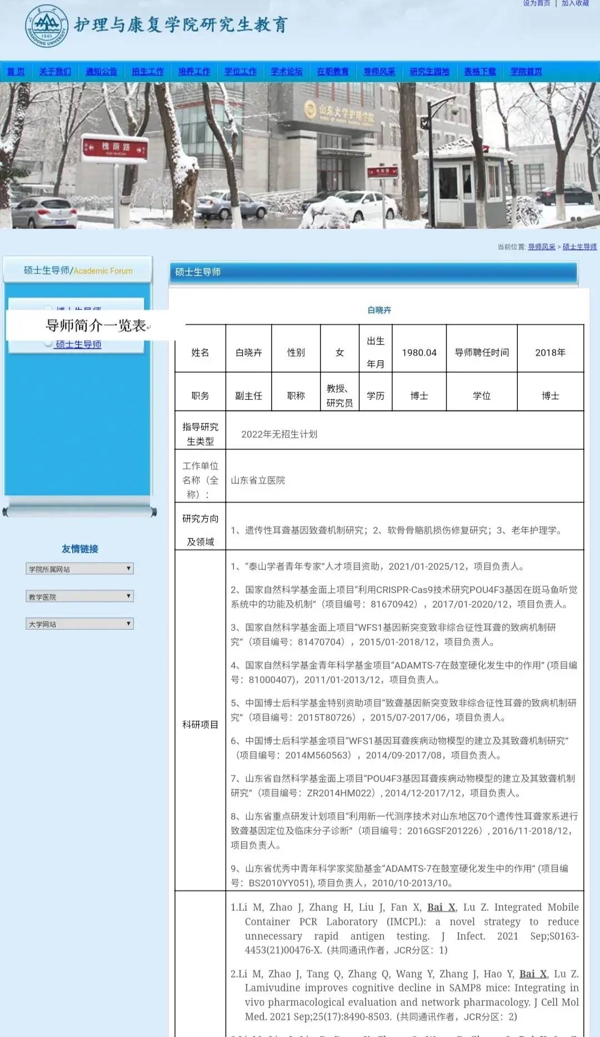Click the project numbered 81670942

coord(404,597)
